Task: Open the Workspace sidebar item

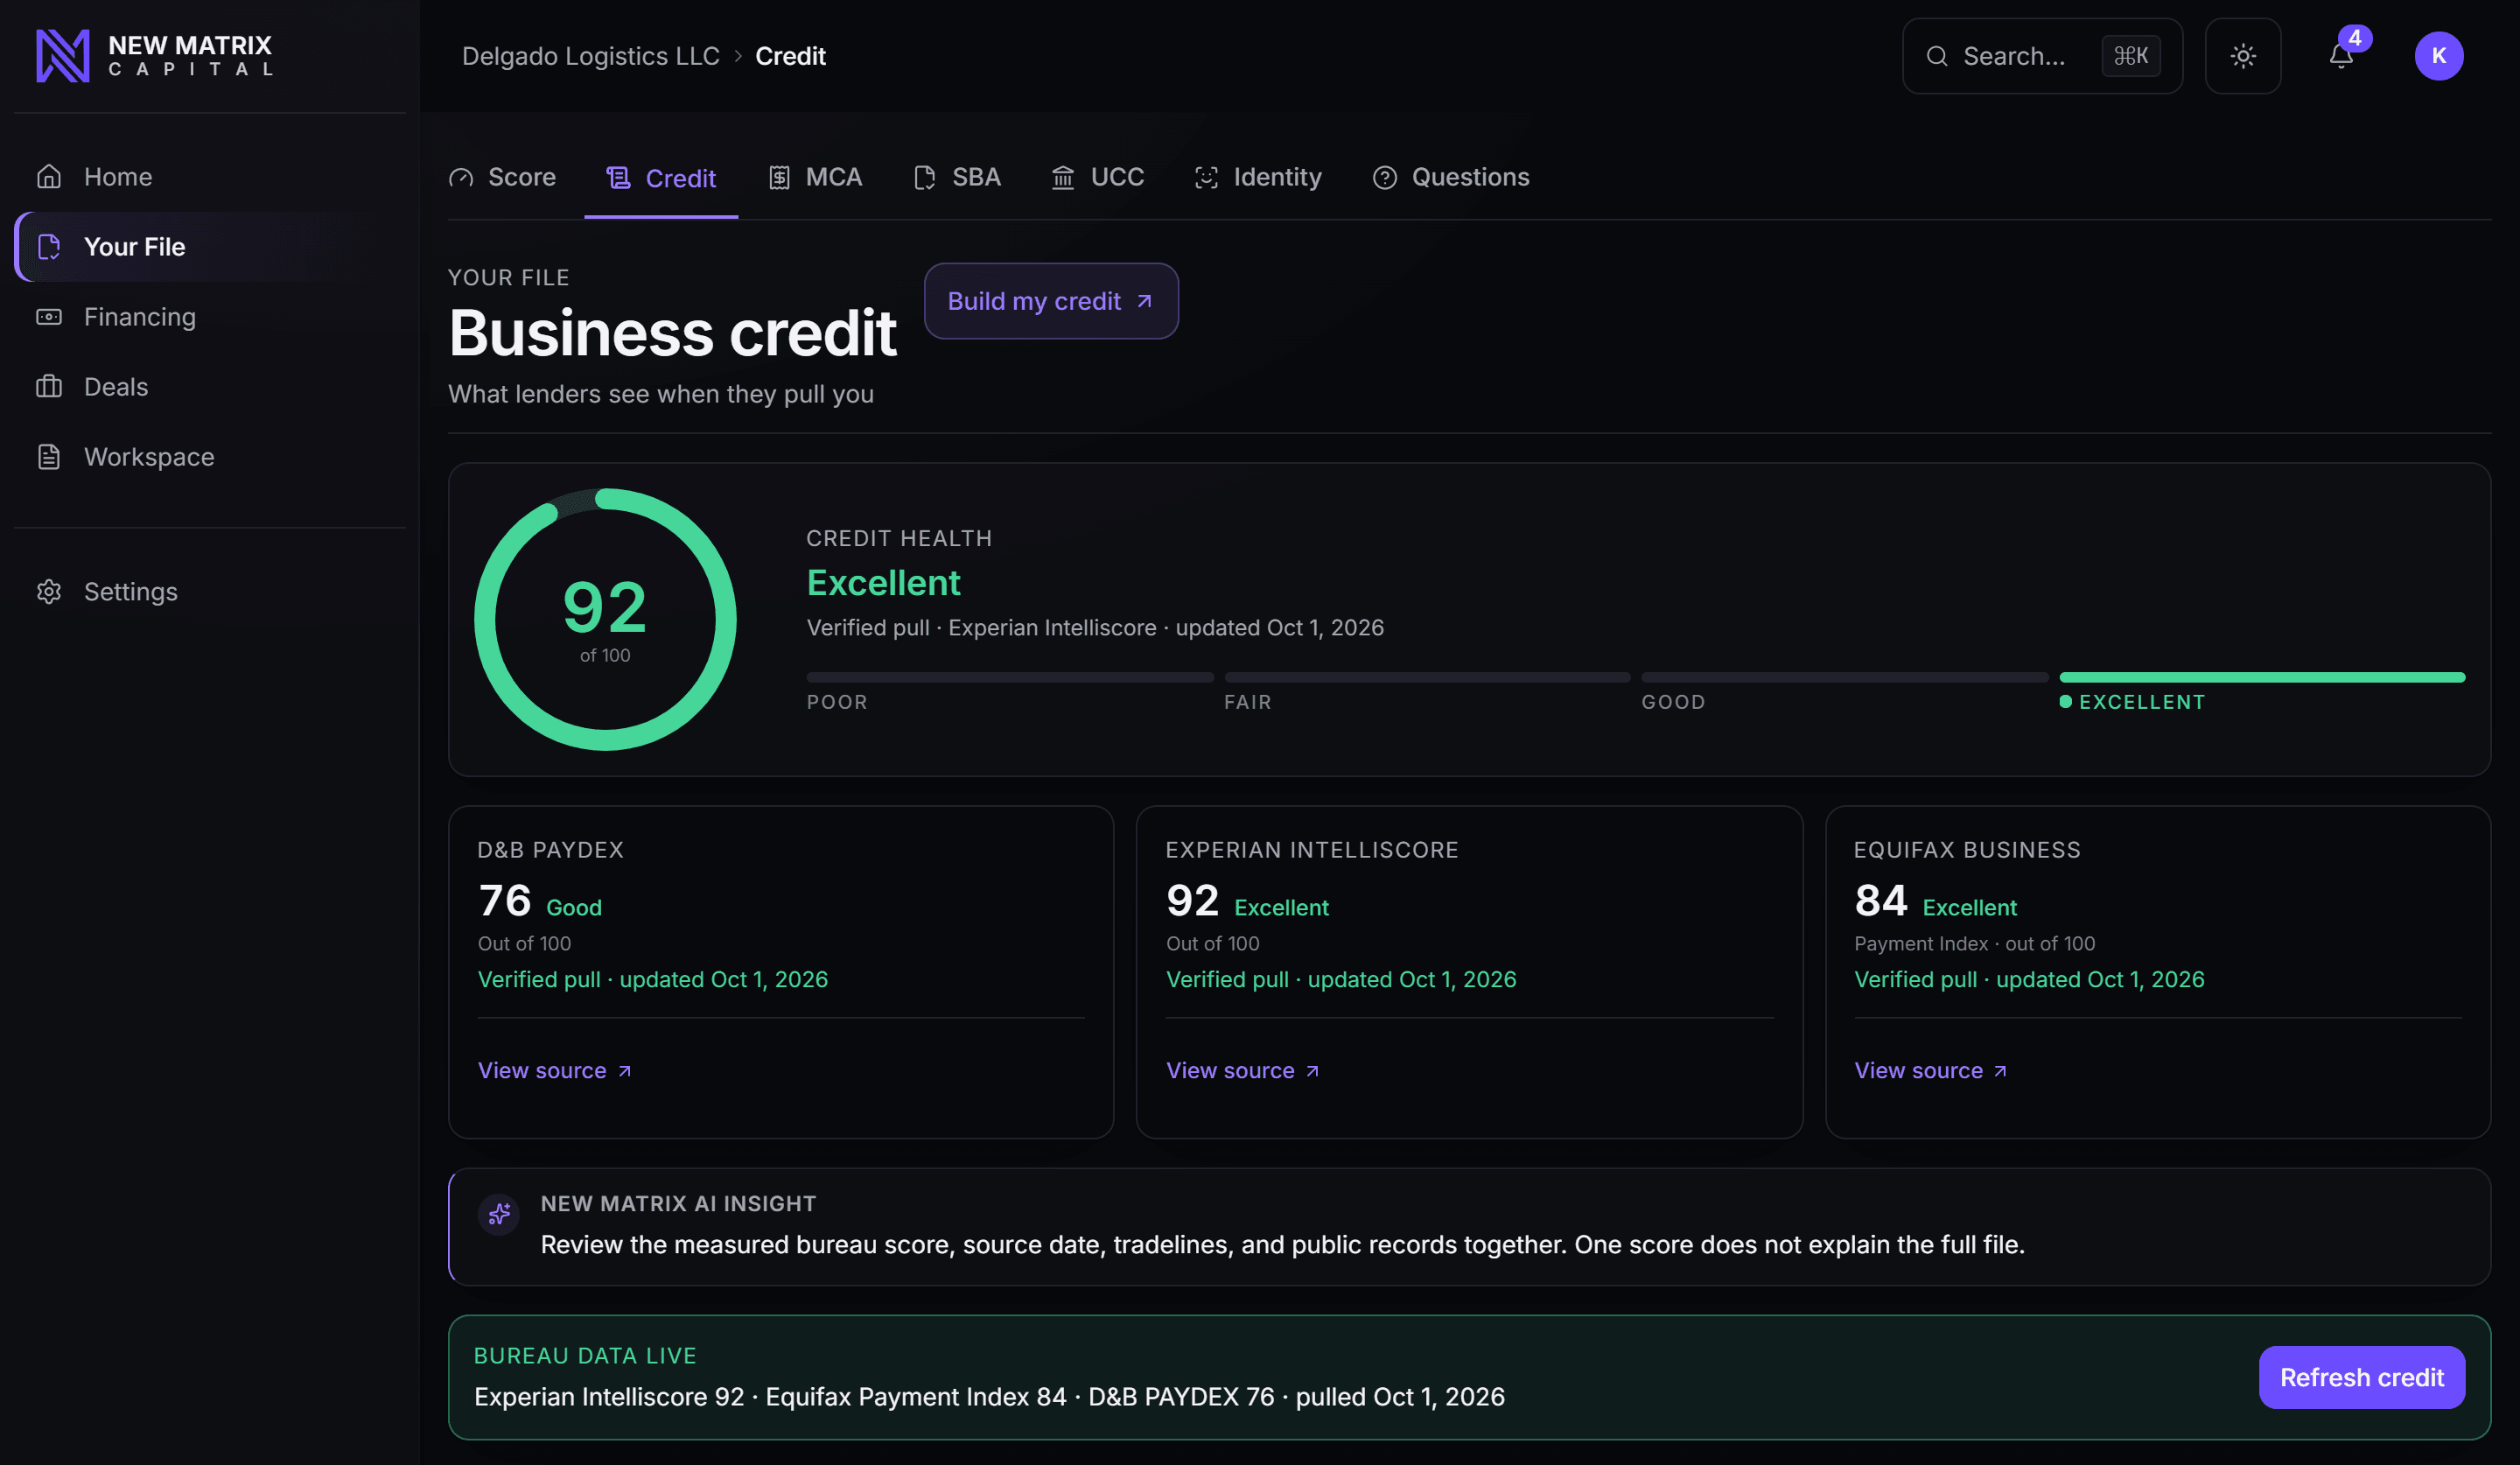Action: point(210,457)
